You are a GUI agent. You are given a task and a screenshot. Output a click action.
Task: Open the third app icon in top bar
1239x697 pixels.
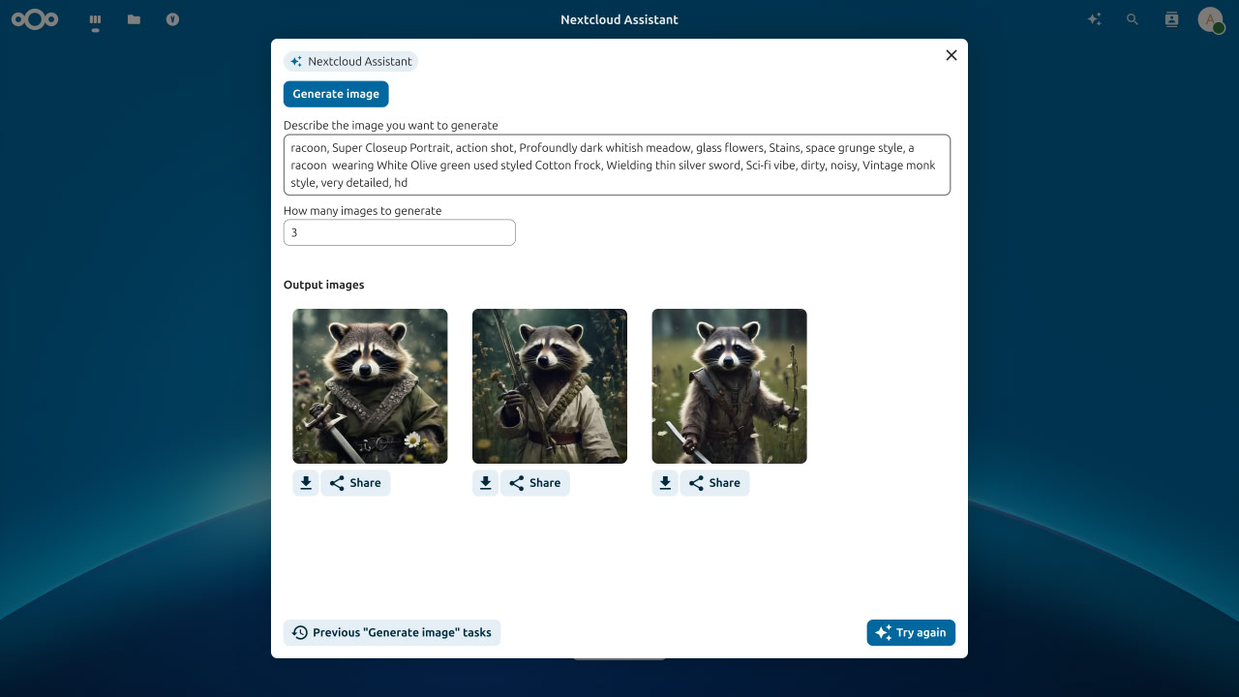[x=172, y=19]
